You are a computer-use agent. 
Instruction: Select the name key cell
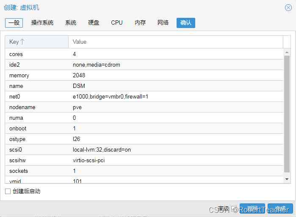36,86
